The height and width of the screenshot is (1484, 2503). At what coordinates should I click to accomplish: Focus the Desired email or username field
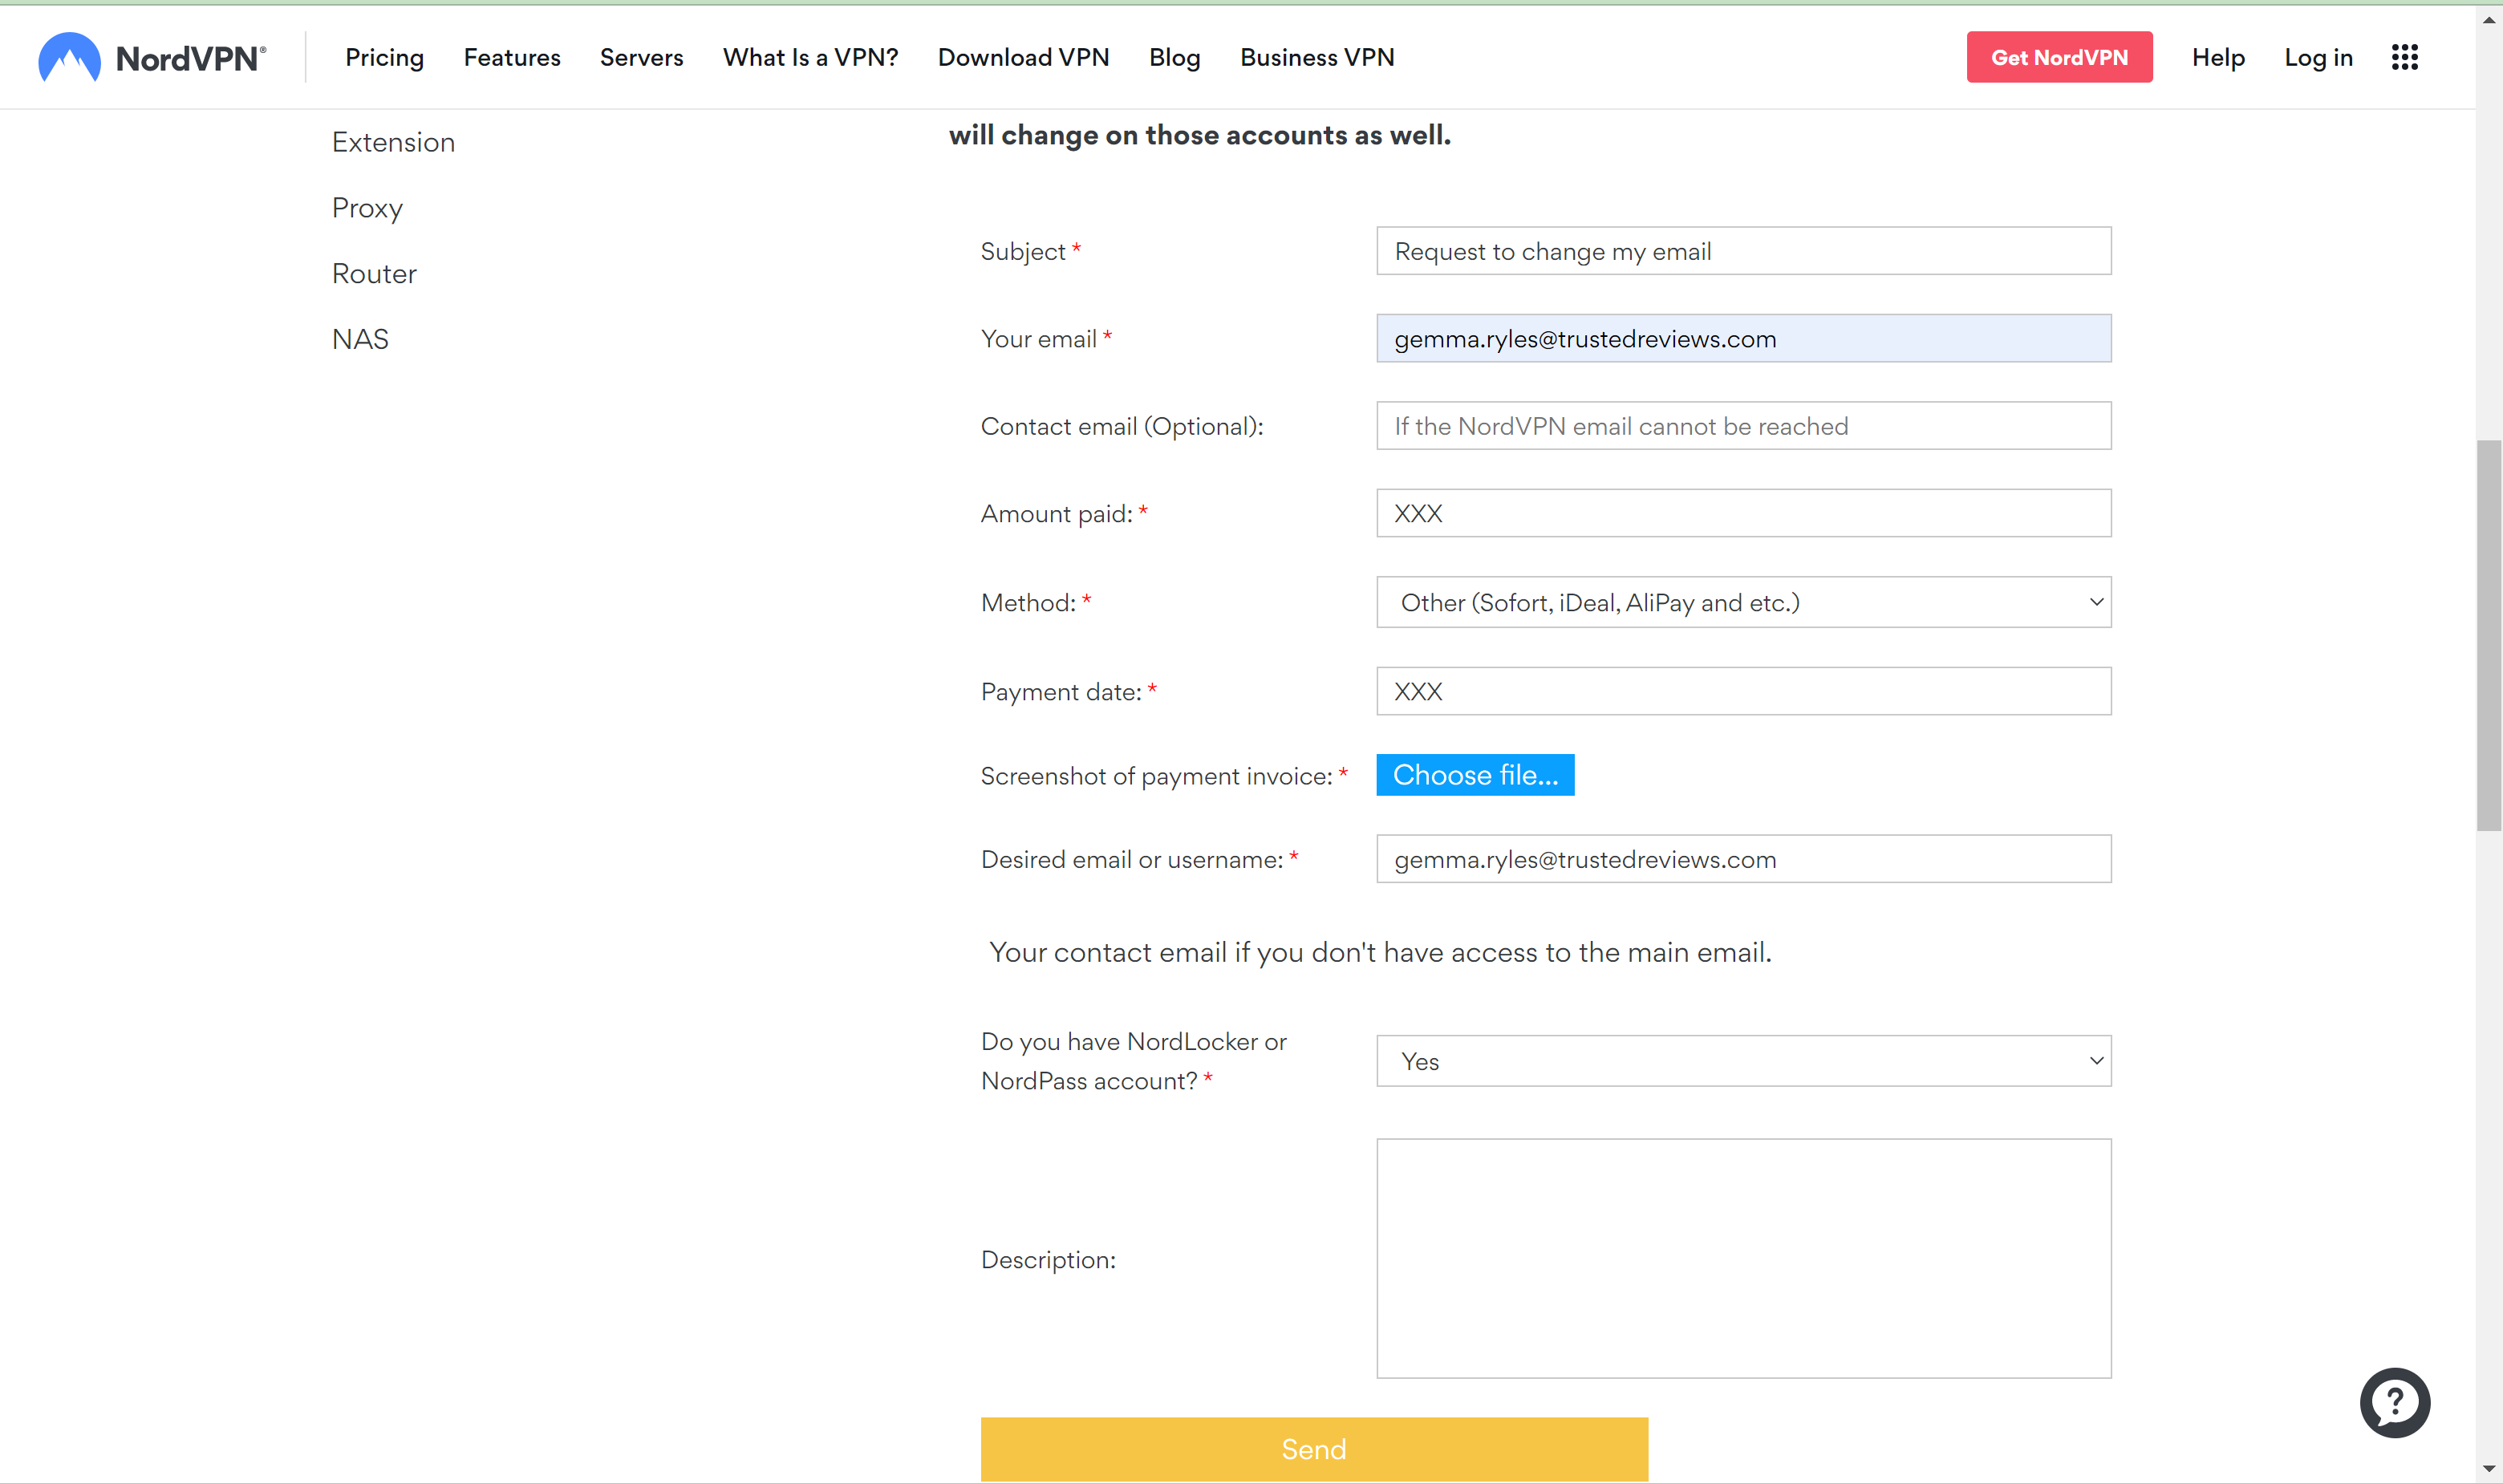pyautogui.click(x=1744, y=859)
